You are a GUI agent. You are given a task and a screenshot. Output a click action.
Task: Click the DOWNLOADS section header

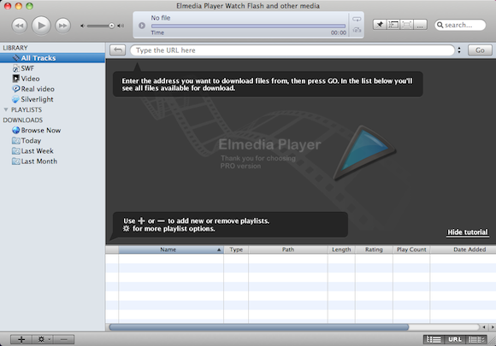tap(23, 120)
